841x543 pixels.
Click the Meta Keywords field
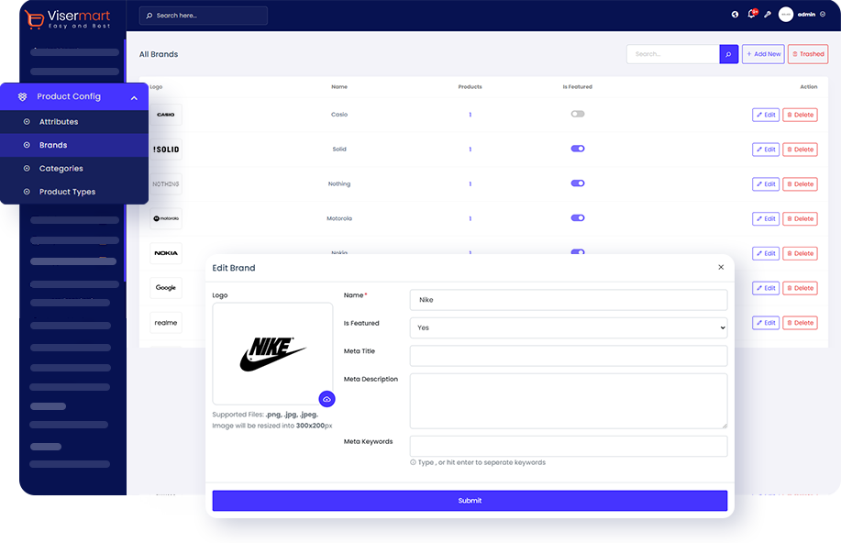click(569, 446)
